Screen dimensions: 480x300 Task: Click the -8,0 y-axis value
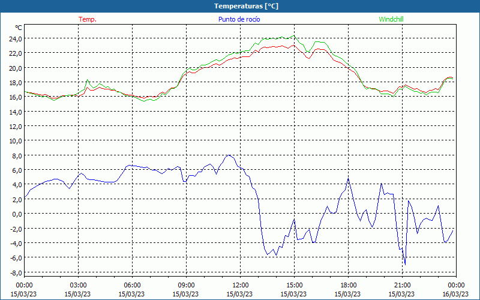[x=16, y=272]
